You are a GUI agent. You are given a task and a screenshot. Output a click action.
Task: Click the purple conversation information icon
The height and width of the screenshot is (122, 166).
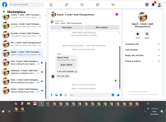117,15
